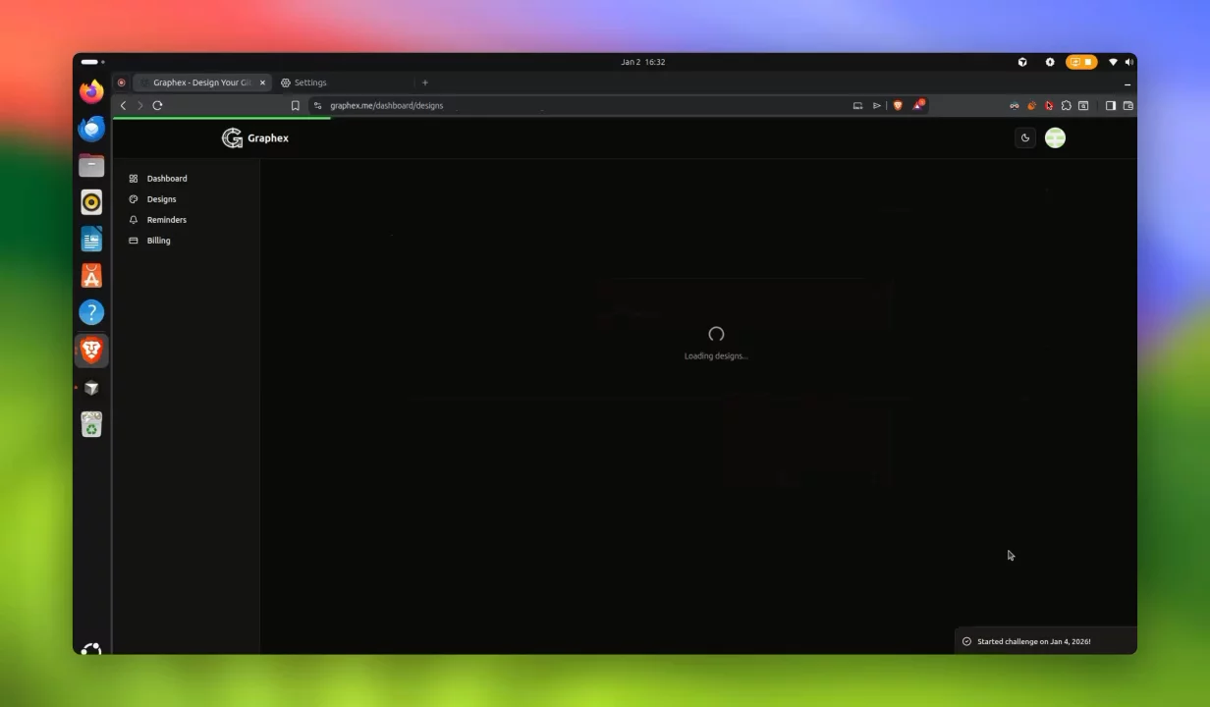
Task: Open the Extensions puzzle menu
Action: point(1066,105)
